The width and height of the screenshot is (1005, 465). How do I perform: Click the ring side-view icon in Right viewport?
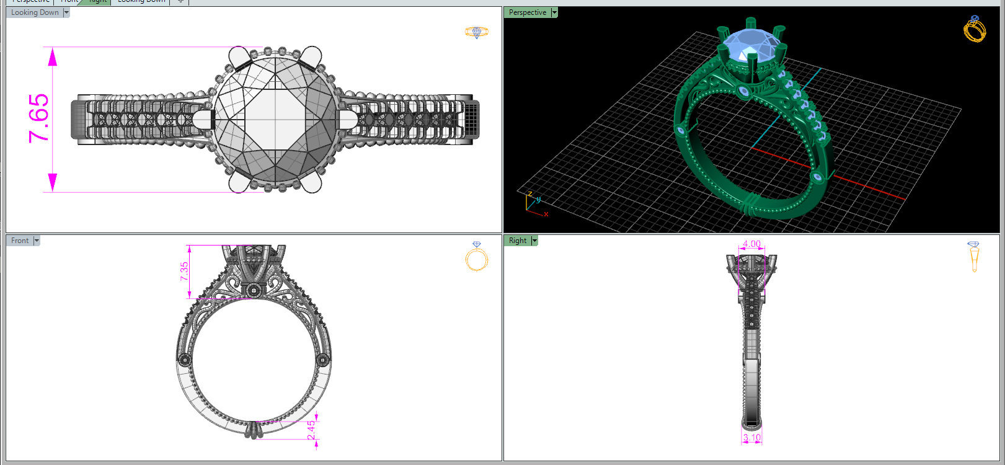point(974,257)
